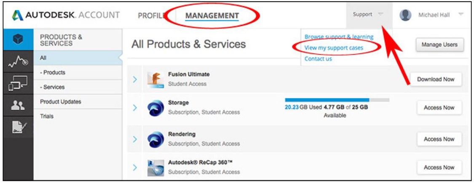Click the Fusion Ultimate product icon
The height and width of the screenshot is (183, 474).
click(x=155, y=79)
